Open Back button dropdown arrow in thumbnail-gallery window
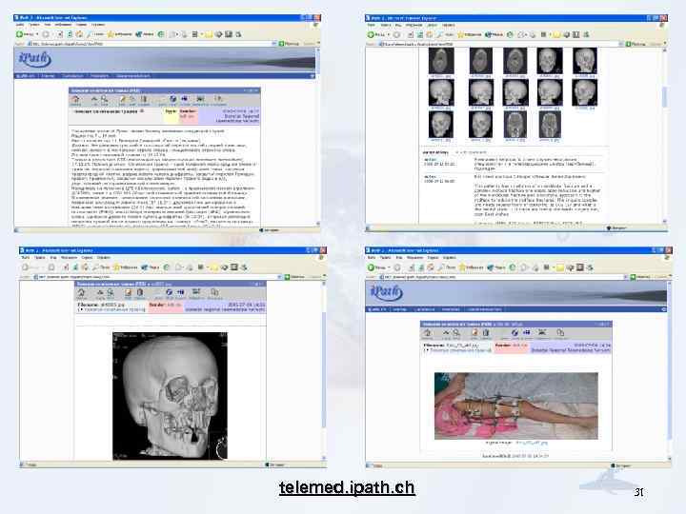Image resolution: width=686 pixels, height=514 pixels. point(389,34)
